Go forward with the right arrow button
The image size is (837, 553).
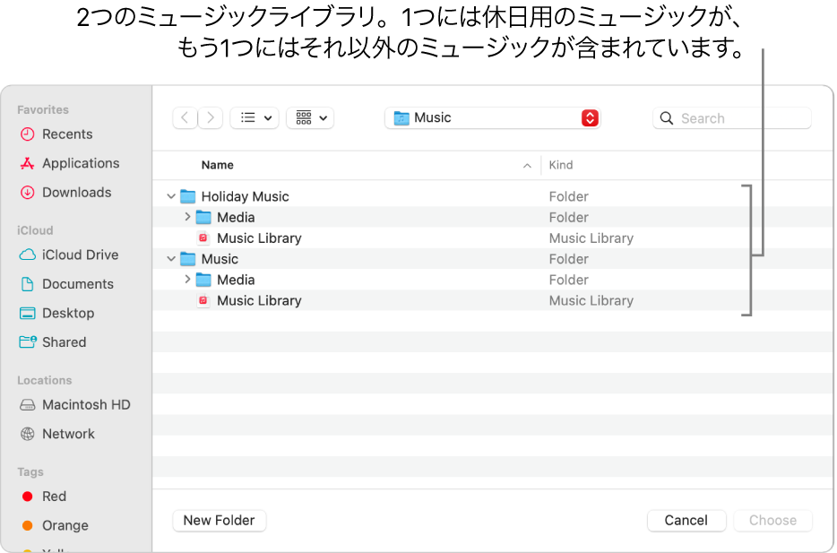point(211,118)
